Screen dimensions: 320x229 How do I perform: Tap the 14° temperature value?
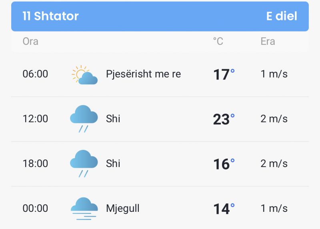[224, 209]
